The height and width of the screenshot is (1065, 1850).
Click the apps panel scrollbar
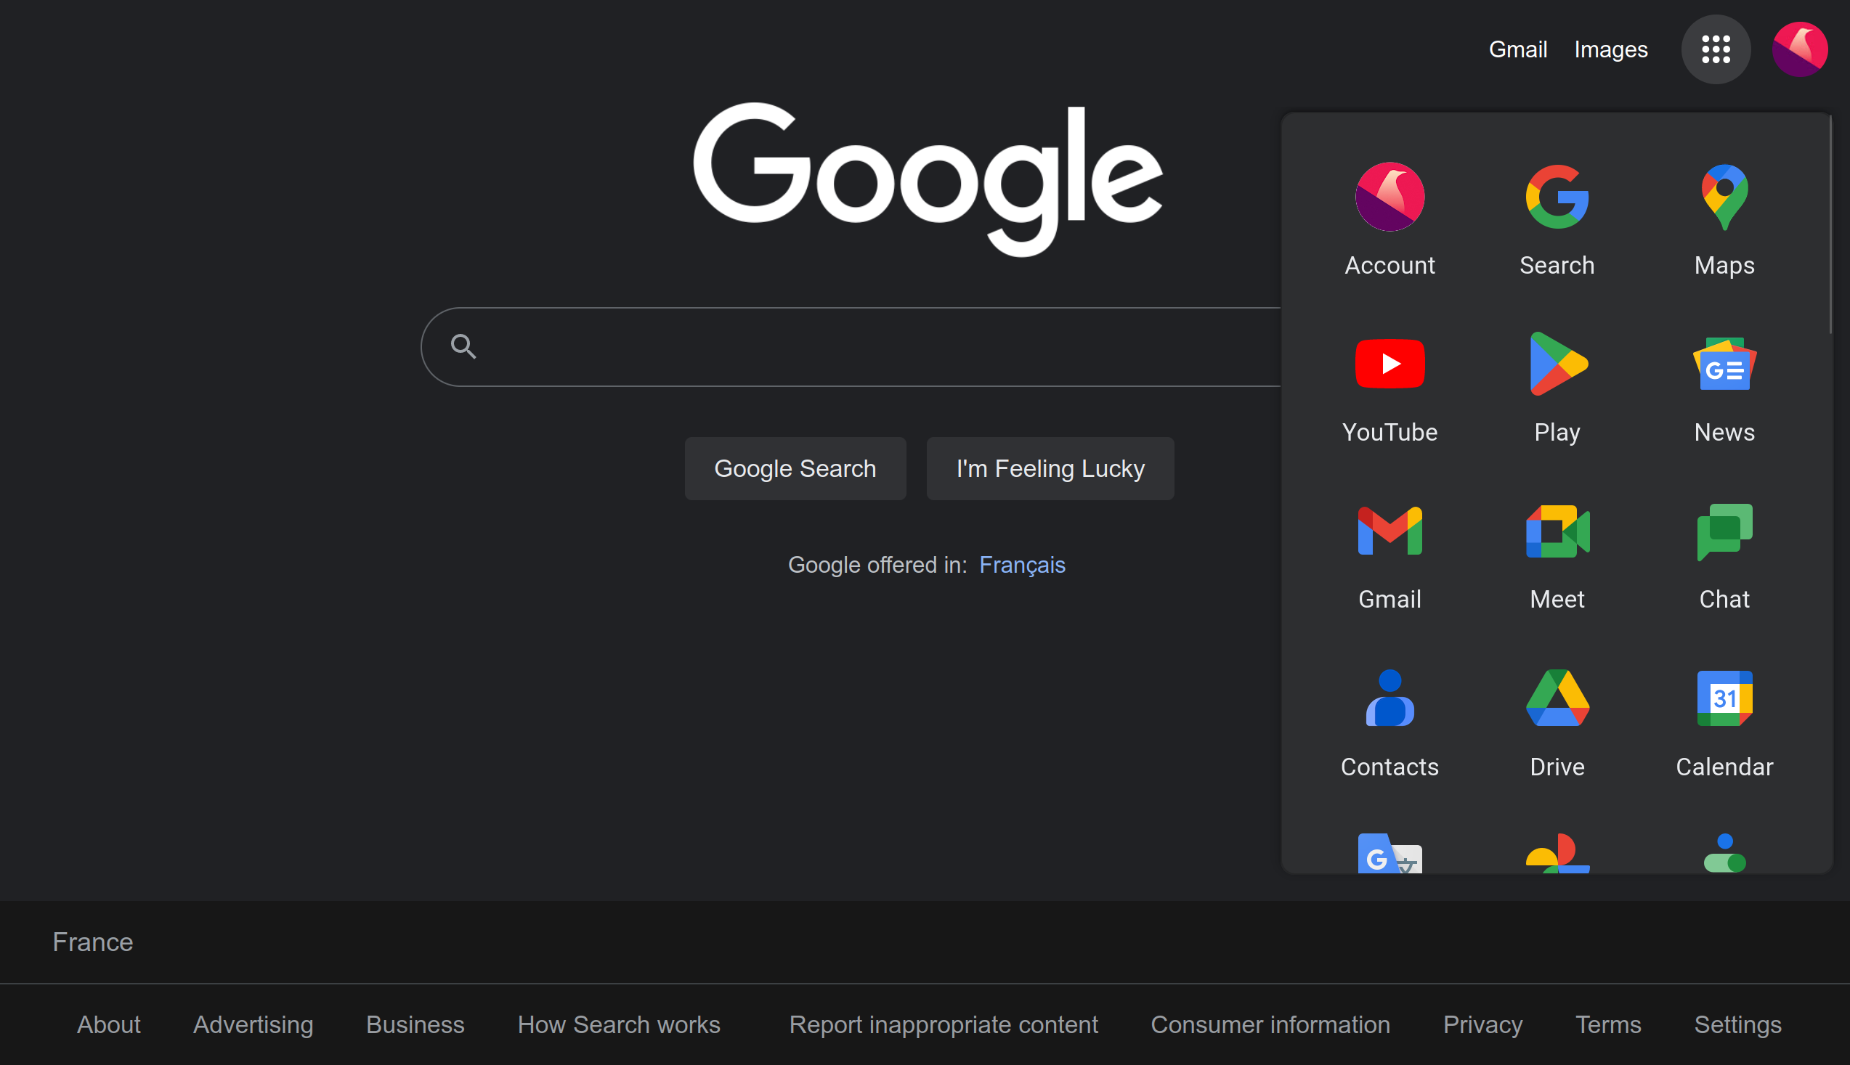[1830, 224]
